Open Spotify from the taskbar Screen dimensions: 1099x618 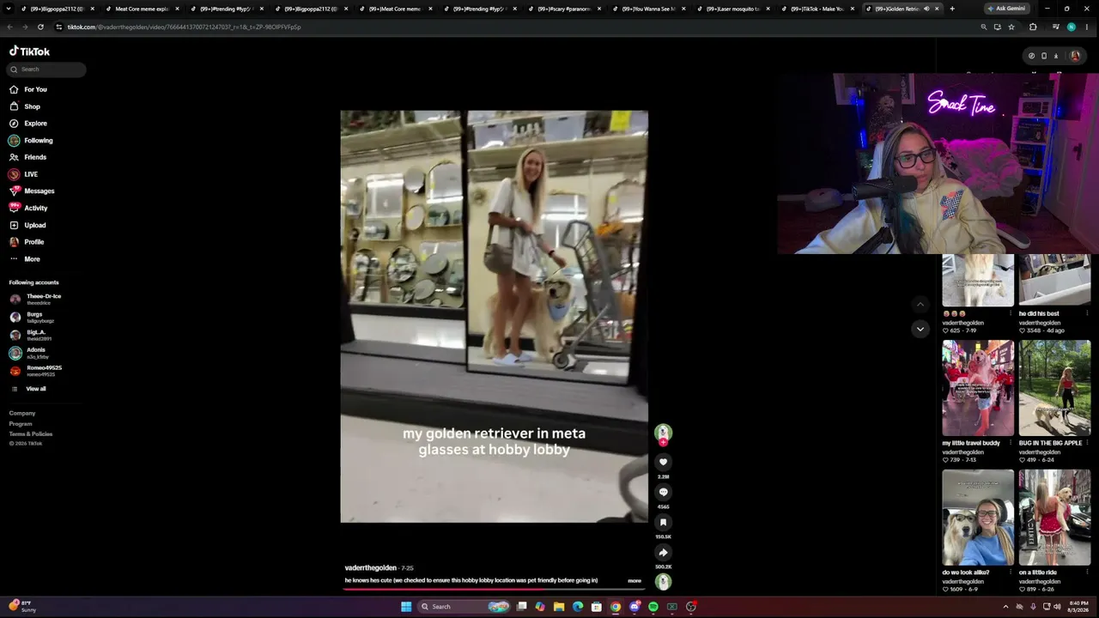pyautogui.click(x=653, y=607)
